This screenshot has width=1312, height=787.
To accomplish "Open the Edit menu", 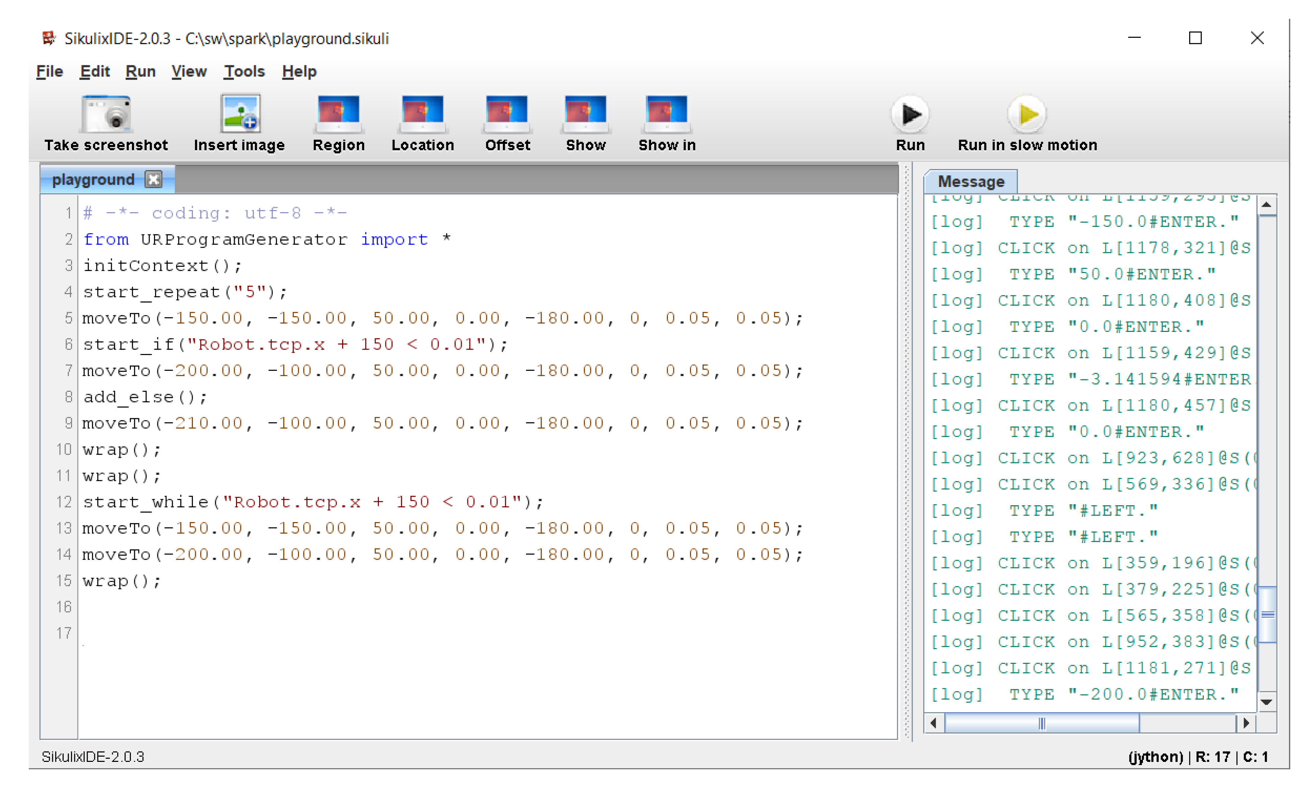I will pos(94,71).
